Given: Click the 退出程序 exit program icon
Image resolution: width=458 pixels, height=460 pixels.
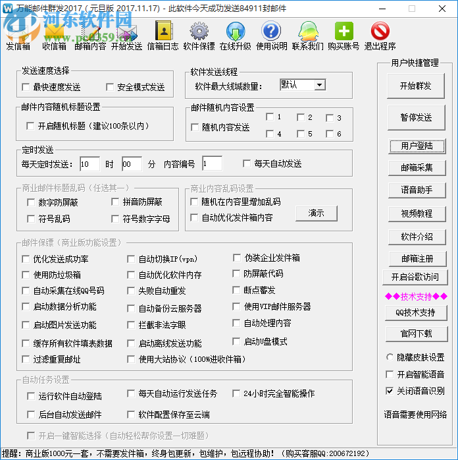Looking at the screenshot, I should click(380, 36).
